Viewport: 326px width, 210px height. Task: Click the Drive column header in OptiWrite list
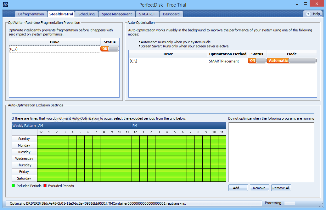click(55, 42)
